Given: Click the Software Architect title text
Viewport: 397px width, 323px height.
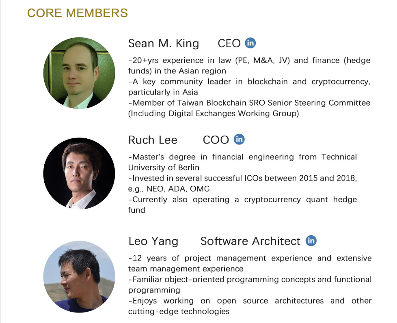Looking at the screenshot, I should coord(250,241).
